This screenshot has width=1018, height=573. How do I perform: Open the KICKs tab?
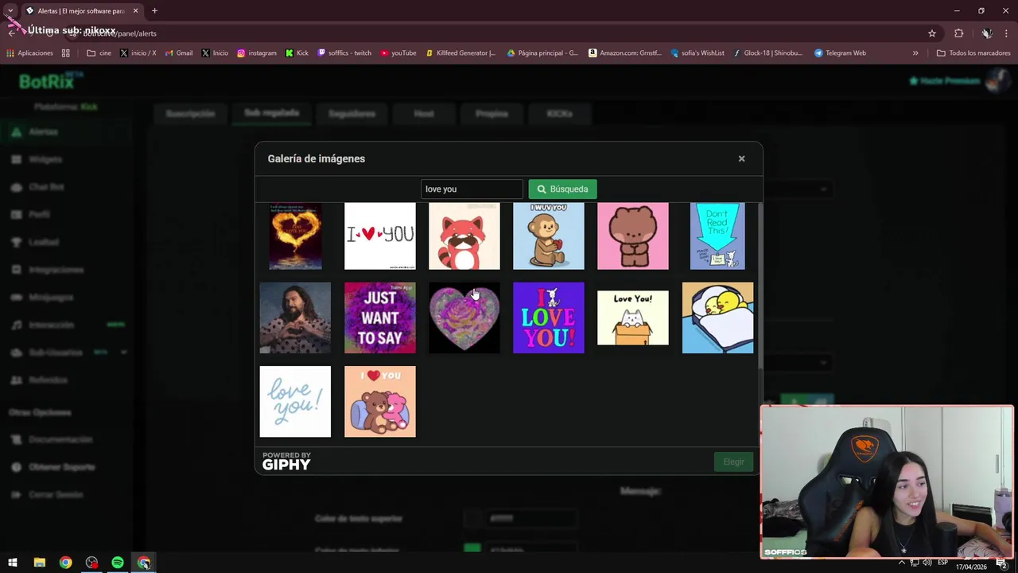tap(559, 114)
